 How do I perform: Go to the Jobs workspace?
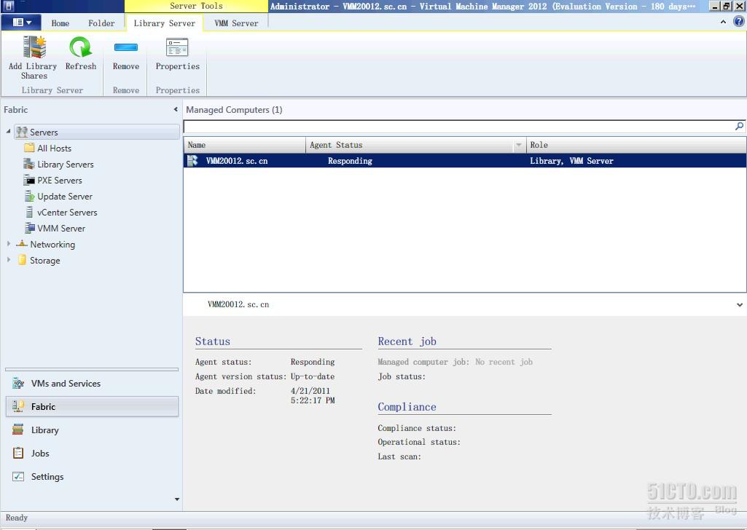pos(92,454)
